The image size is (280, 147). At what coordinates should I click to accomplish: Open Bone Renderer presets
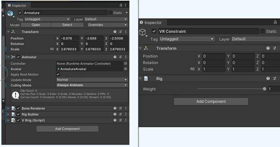pyautogui.click(x=121, y=108)
